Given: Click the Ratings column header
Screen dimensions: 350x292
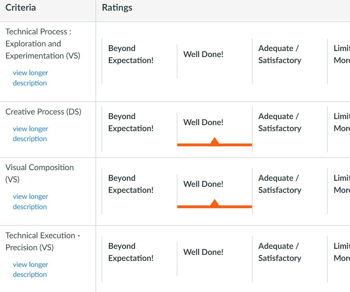Looking at the screenshot, I should 117,8.
